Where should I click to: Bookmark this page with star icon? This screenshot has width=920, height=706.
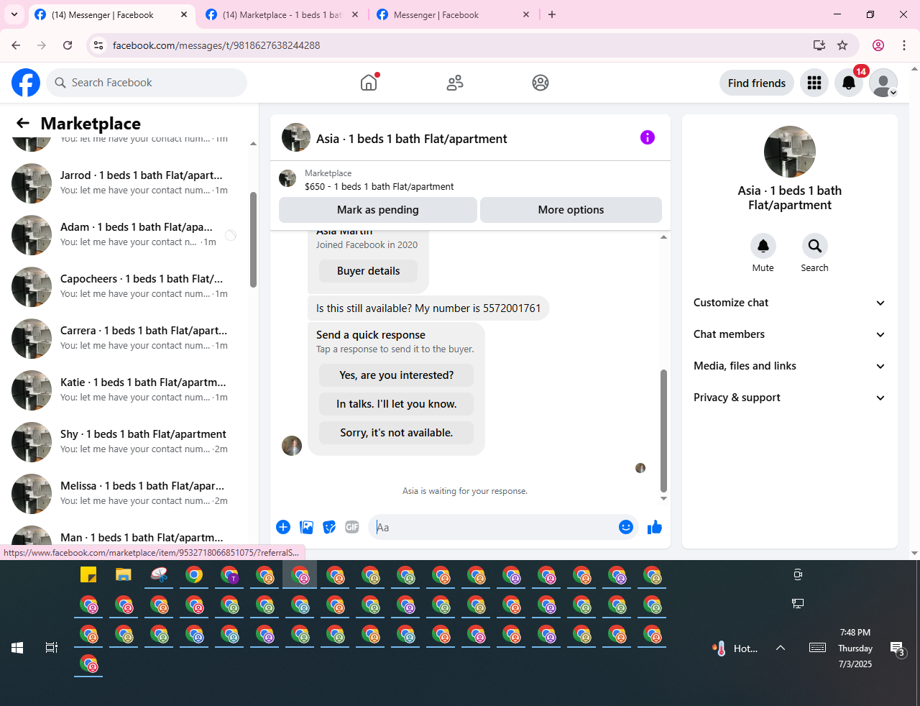pyautogui.click(x=842, y=45)
